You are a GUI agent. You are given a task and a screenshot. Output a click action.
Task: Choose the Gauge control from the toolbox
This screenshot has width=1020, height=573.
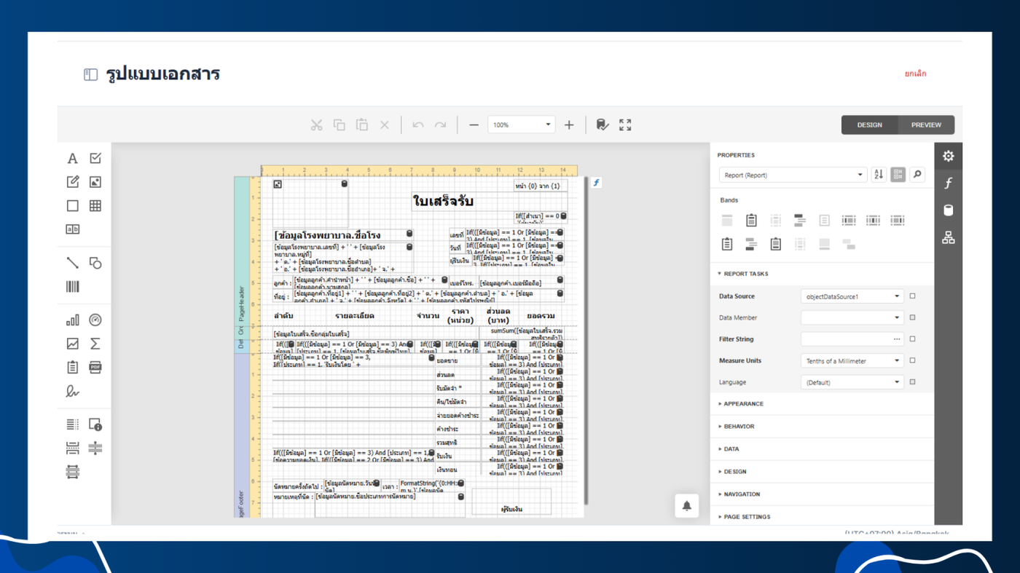[95, 320]
